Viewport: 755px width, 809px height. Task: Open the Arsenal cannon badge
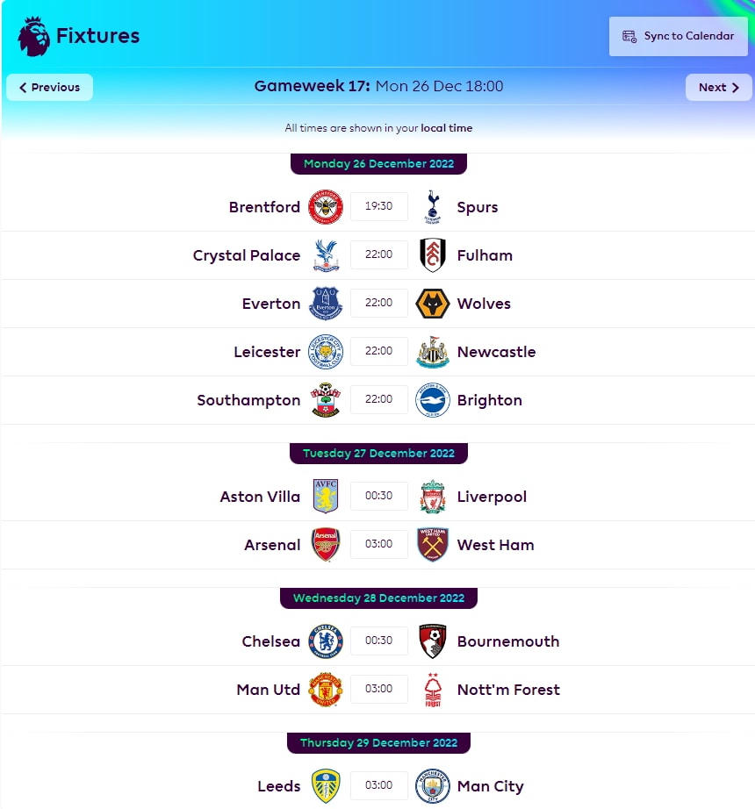coord(326,545)
